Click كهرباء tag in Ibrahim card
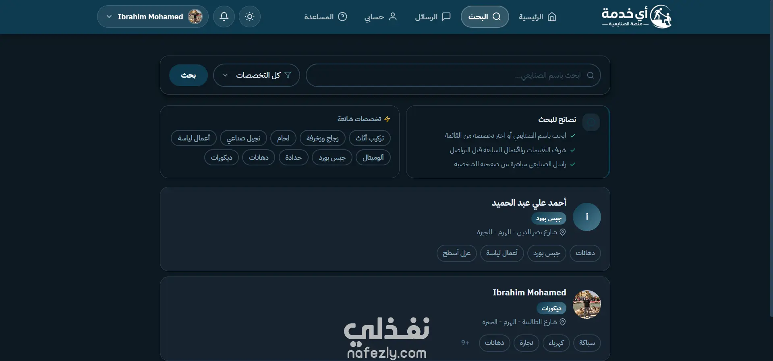773x361 pixels. pyautogui.click(x=556, y=343)
